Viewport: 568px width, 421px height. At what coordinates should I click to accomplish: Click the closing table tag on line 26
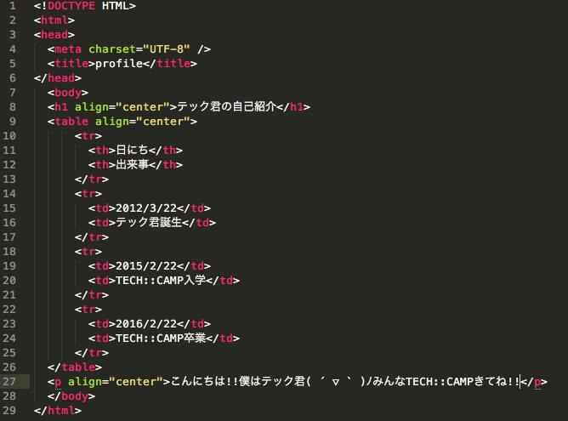click(x=75, y=367)
